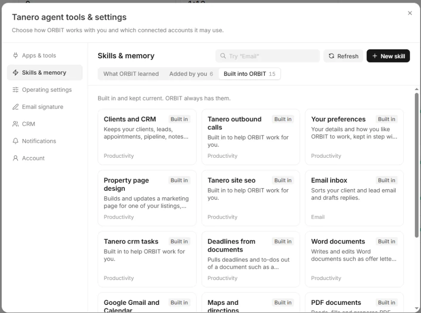Click 'Built in and kept current' description text
The image size is (421, 313).
[x=164, y=98]
